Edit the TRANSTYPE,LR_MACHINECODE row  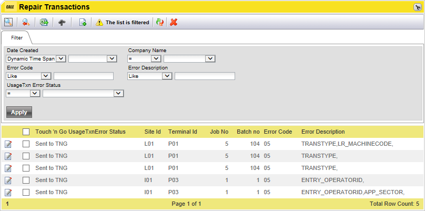[8, 144]
